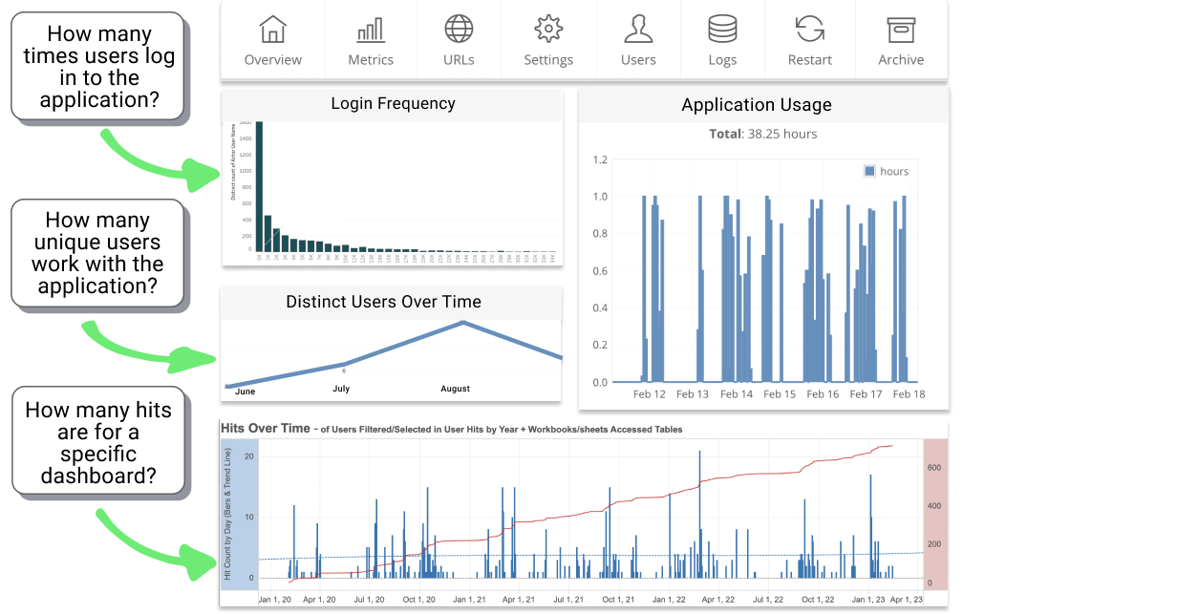Image resolution: width=1177 pixels, height=614 pixels.
Task: Select the tallest Login Frequency bar
Action: pyautogui.click(x=259, y=186)
